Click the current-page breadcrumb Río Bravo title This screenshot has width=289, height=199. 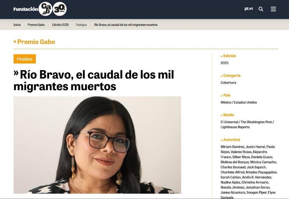pyautogui.click(x=126, y=25)
